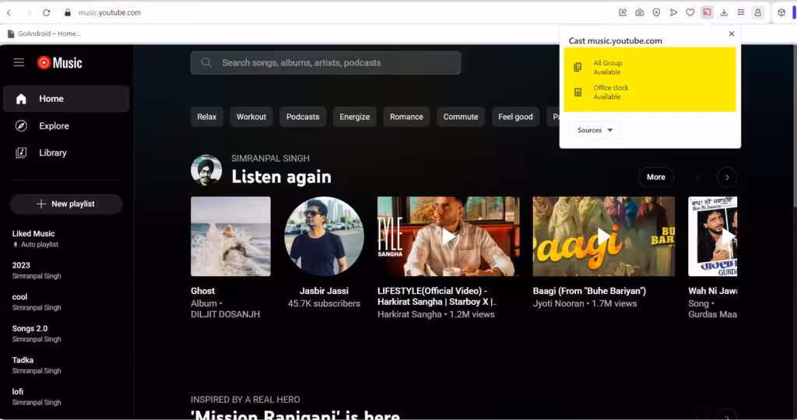The width and height of the screenshot is (797, 420).
Task: Click the padlock site info icon
Action: (68, 12)
